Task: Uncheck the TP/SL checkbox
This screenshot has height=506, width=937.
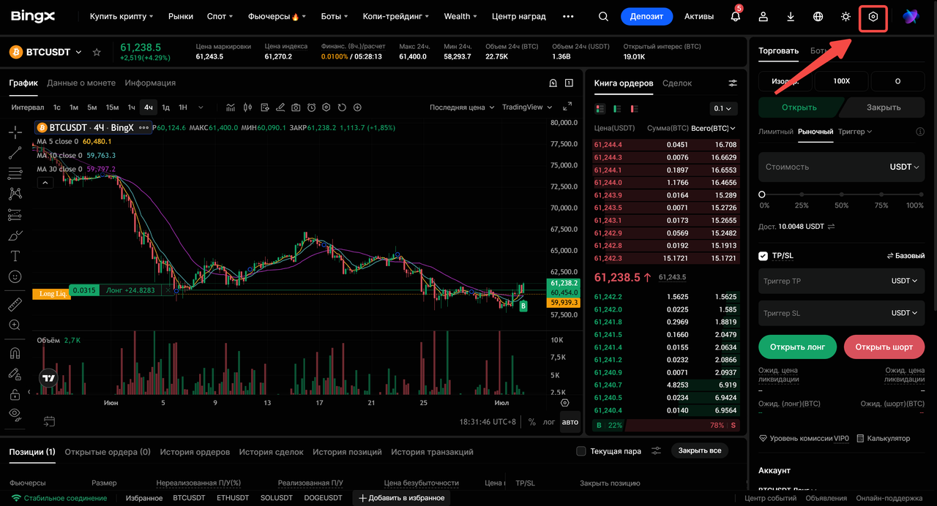Action: tap(764, 256)
